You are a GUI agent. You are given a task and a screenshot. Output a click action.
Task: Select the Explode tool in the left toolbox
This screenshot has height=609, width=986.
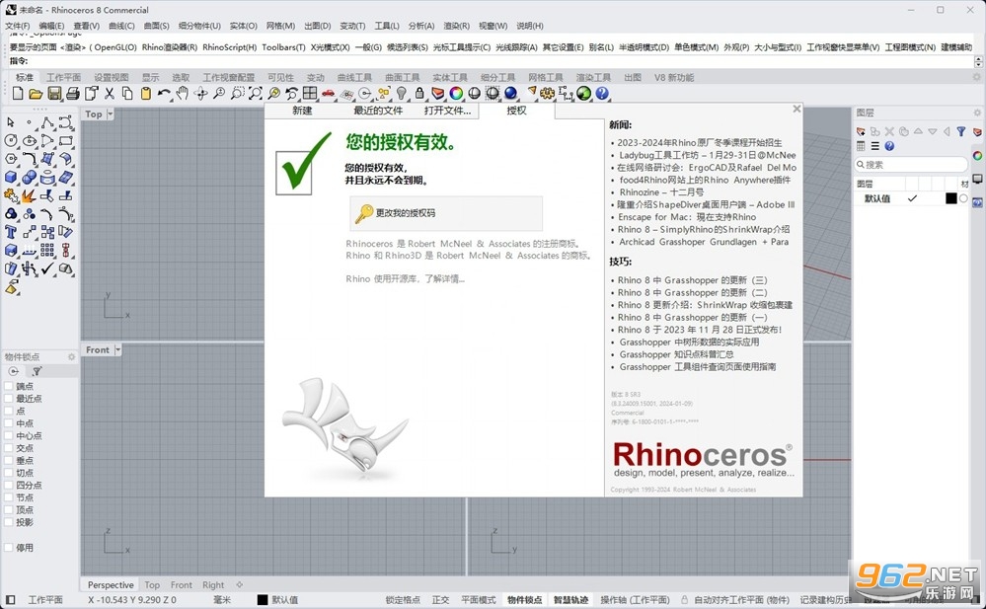pos(29,195)
